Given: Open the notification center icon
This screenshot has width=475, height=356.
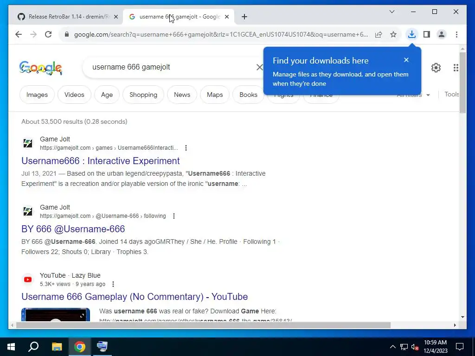Looking at the screenshot, I should point(460,347).
